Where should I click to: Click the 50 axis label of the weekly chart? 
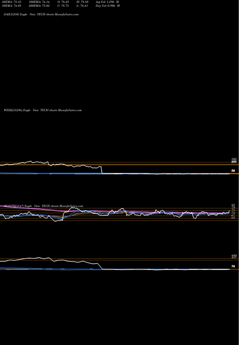pyautogui.click(x=233, y=171)
